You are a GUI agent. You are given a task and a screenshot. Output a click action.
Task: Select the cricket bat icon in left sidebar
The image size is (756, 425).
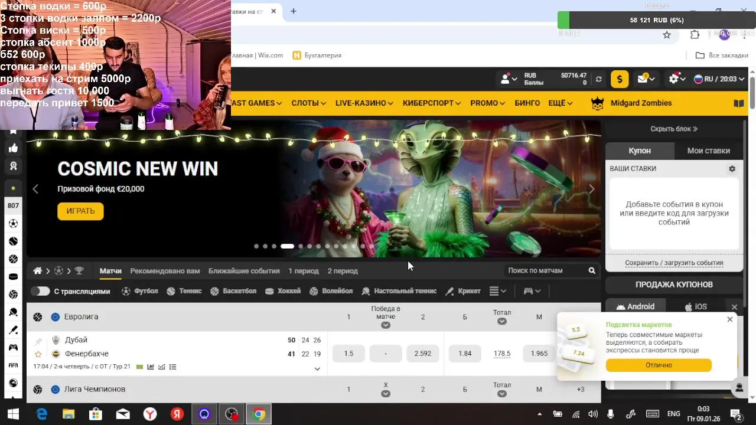13,330
